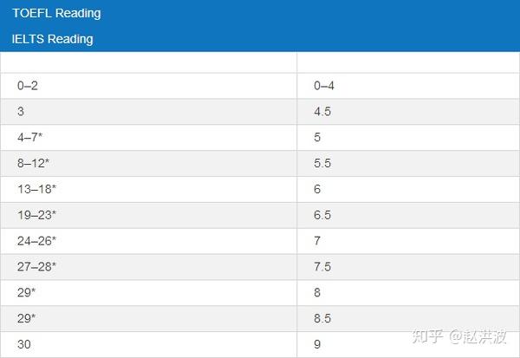Select the 4–7* TOEFL range cell
The height and width of the screenshot is (358, 520).
point(148,137)
